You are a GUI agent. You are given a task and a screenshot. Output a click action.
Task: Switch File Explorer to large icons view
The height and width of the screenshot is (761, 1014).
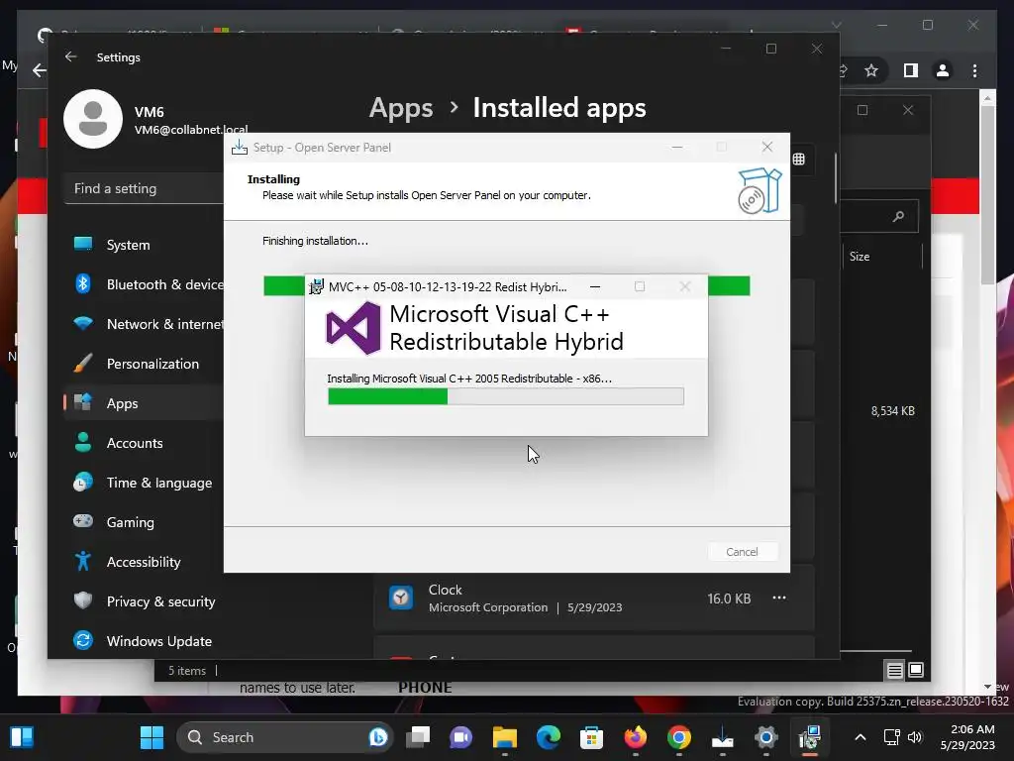(x=916, y=670)
